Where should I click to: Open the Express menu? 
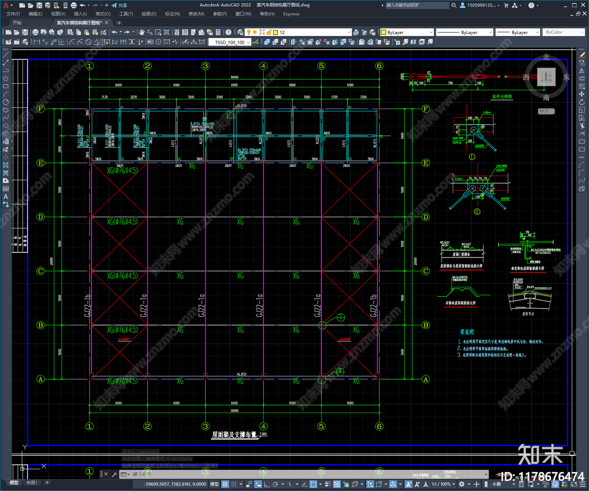tap(291, 14)
